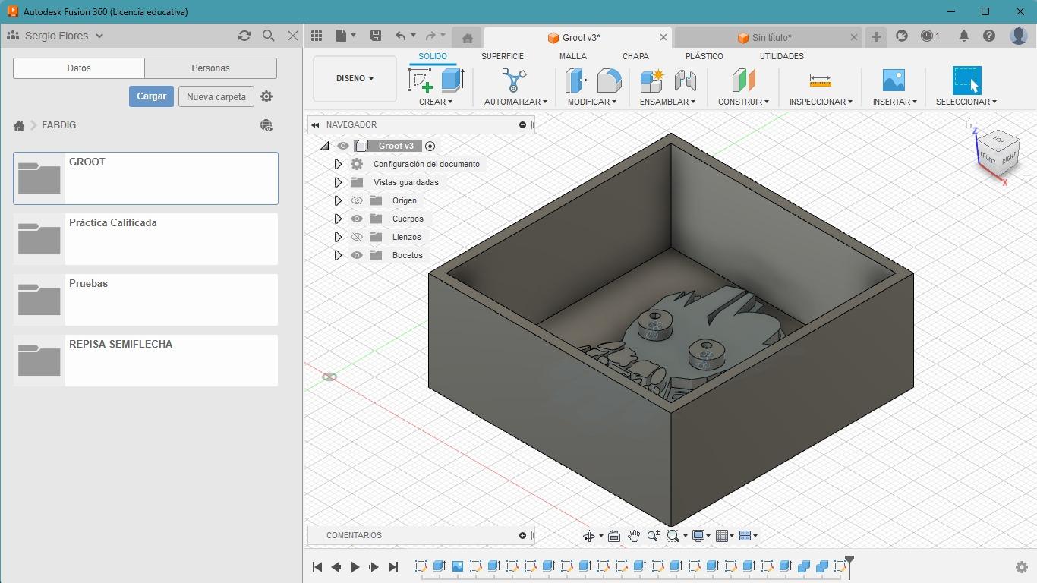Hide the Cuerpos folder
The image size is (1037, 583).
[x=357, y=219]
